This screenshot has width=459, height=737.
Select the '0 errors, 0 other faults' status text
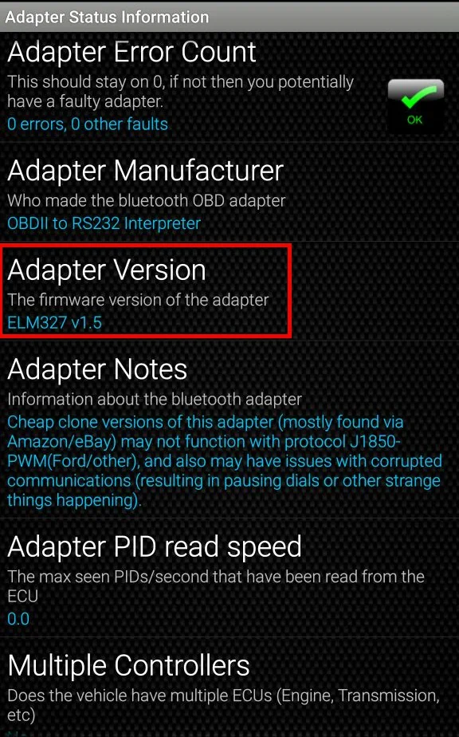point(88,124)
